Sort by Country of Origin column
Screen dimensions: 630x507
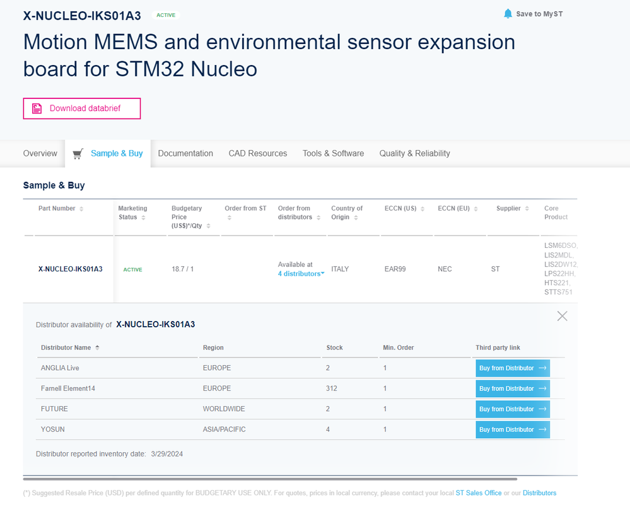[x=356, y=218]
